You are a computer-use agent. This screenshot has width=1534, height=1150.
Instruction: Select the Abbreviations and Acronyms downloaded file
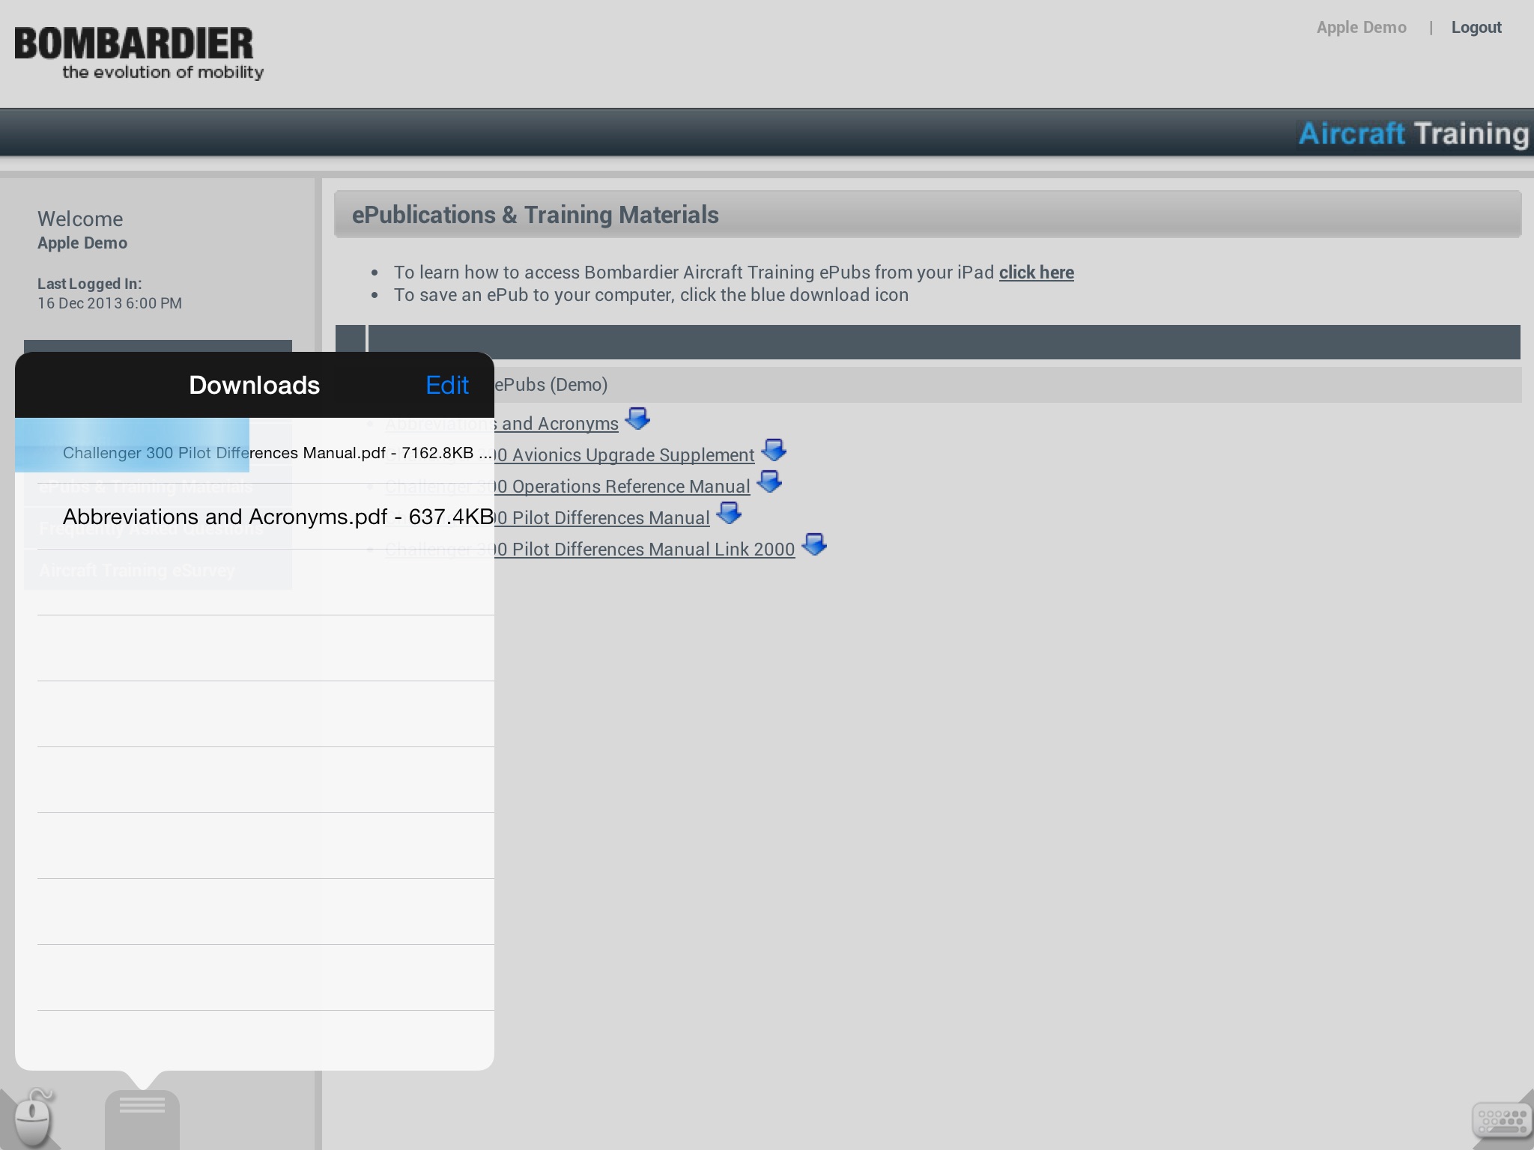click(x=254, y=516)
